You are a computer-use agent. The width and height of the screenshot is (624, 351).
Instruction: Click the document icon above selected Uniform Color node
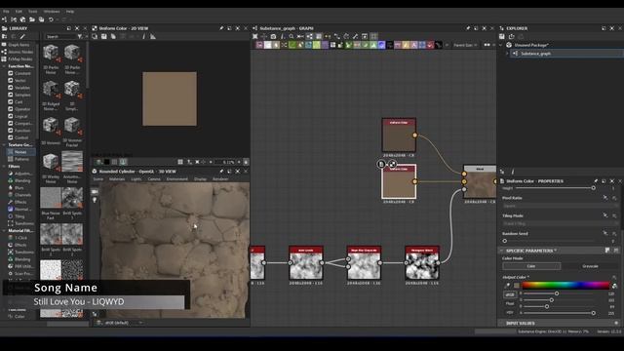point(381,164)
